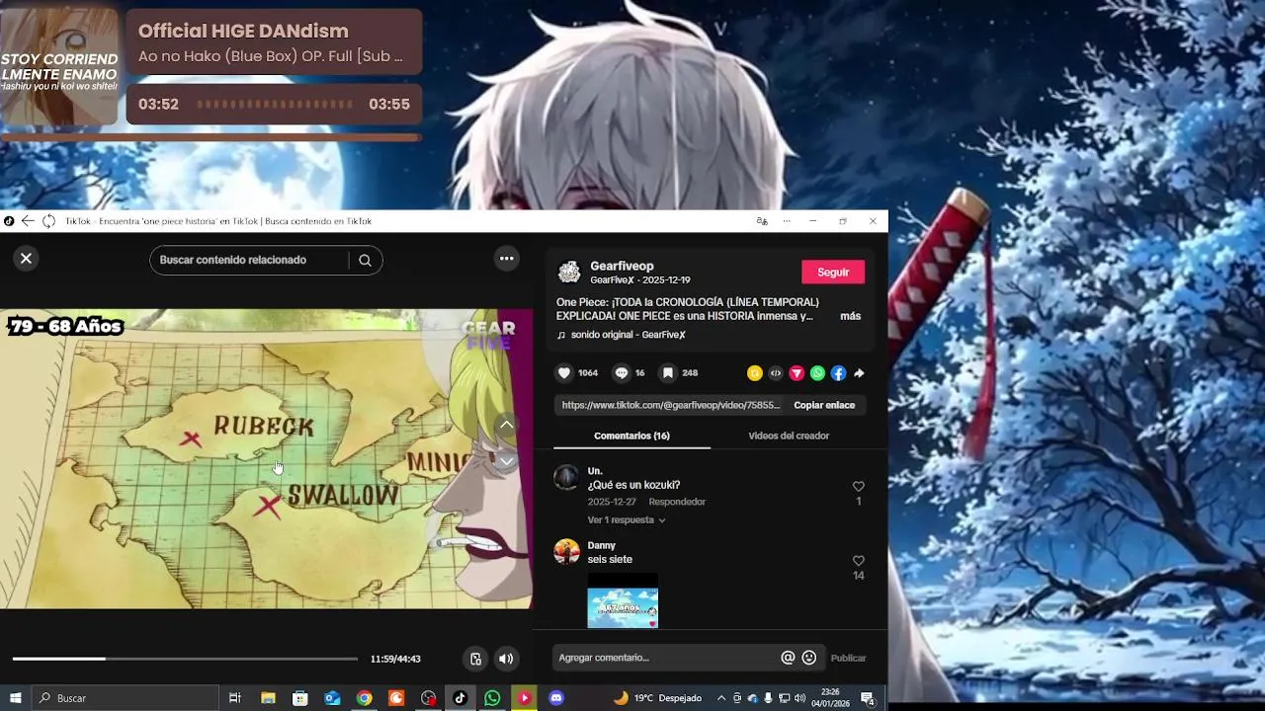Open the image in Danny's comment

tap(623, 600)
